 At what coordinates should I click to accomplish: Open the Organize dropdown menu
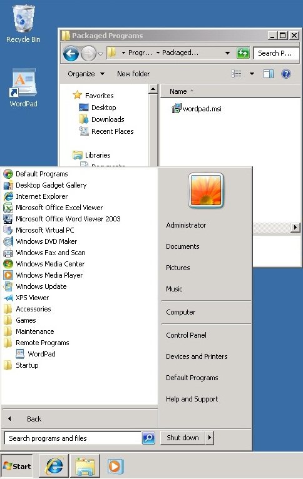coord(86,74)
